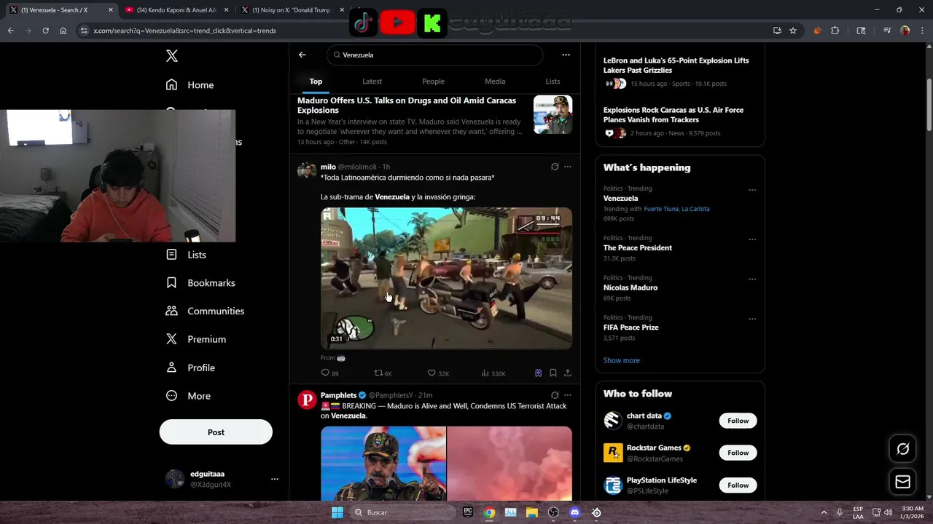
Task: Open the X logo home link
Action: 171,56
